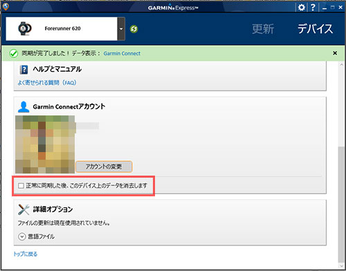Enable erase device data after sync checkbox

21,186
